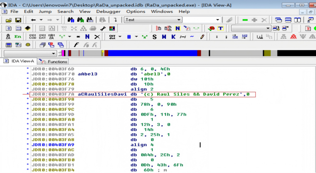The width and height of the screenshot is (316, 173).
Task: Click the jump-to-address arrow icon
Action: pos(115,20)
